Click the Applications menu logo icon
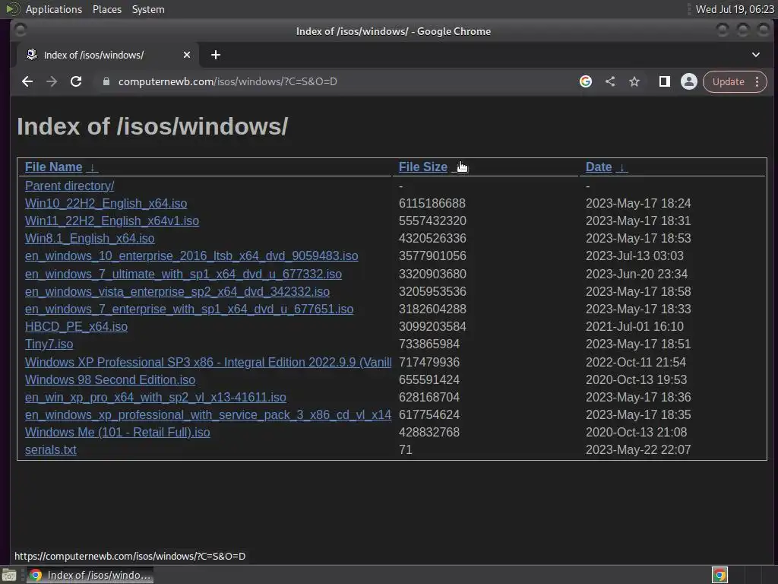The height and width of the screenshot is (584, 778). (x=12, y=9)
